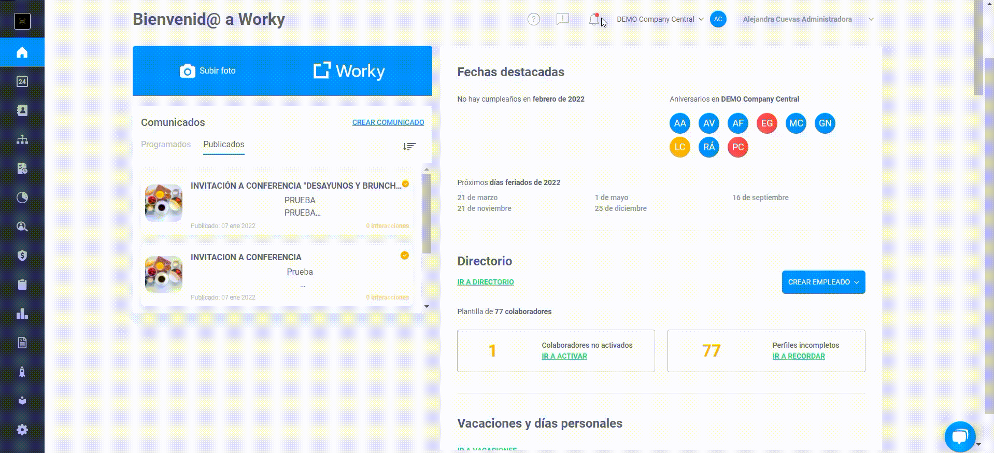Open the notifications bell
The height and width of the screenshot is (453, 994).
tap(594, 20)
